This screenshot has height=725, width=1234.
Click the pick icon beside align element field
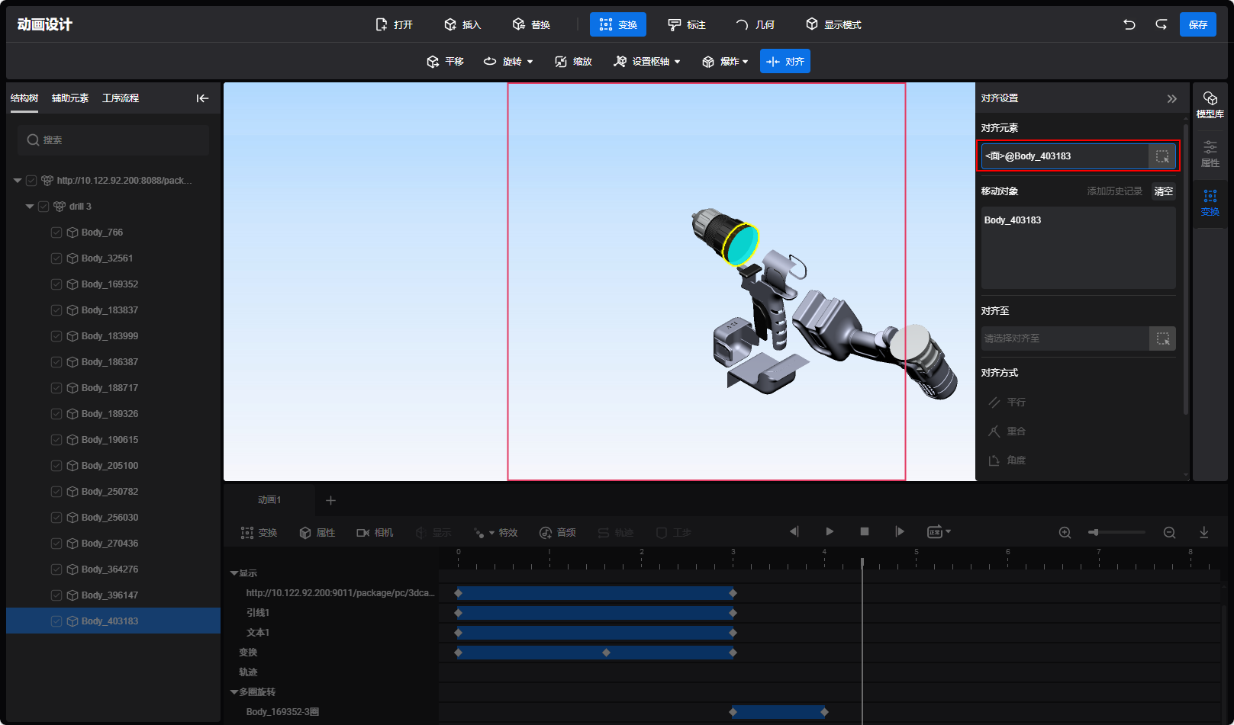point(1162,156)
